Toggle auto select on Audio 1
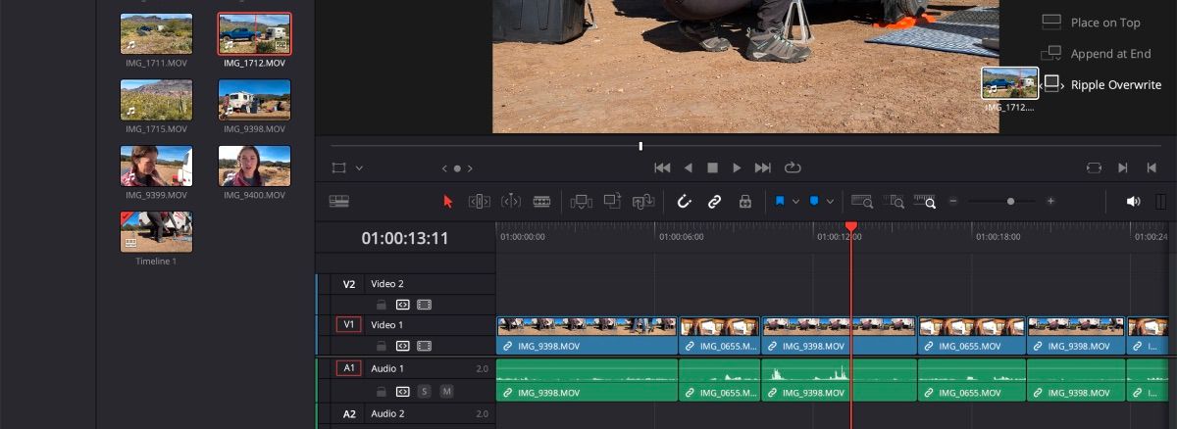Viewport: 1177px width, 429px height. [402, 391]
